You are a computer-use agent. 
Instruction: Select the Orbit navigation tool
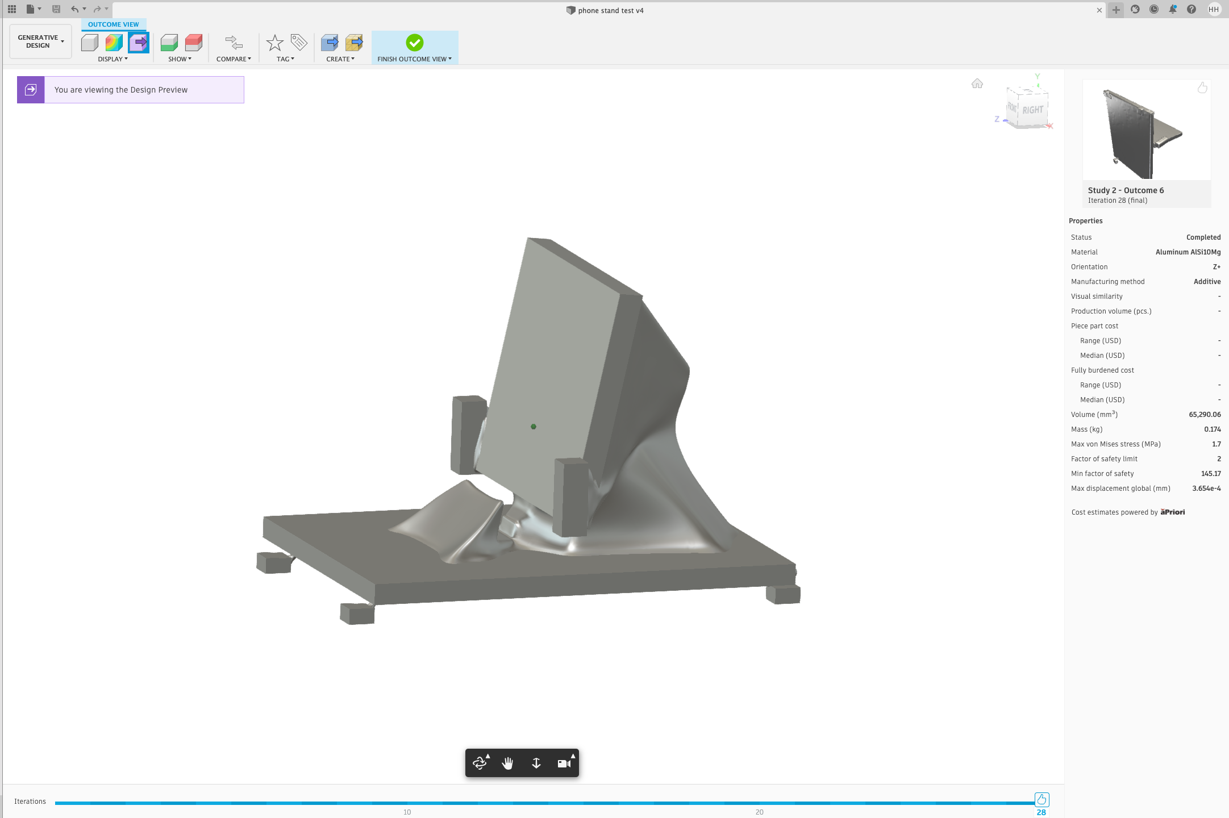click(x=480, y=763)
